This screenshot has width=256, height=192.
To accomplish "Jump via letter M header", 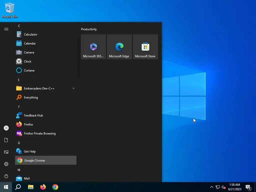I will [19, 170].
